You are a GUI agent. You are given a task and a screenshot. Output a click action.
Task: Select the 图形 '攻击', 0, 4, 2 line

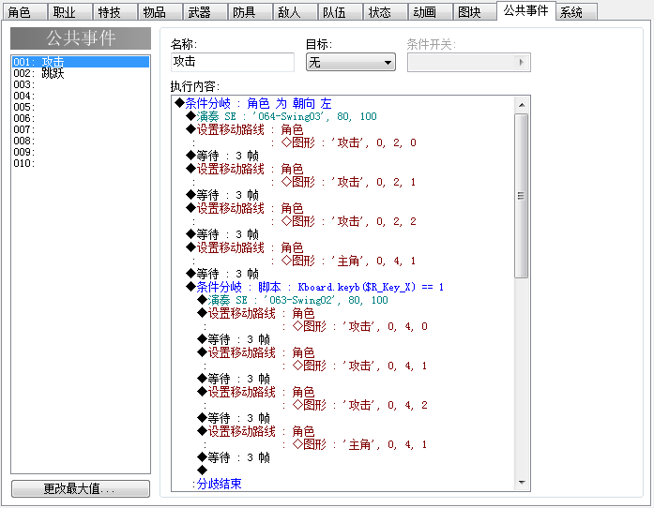click(360, 405)
